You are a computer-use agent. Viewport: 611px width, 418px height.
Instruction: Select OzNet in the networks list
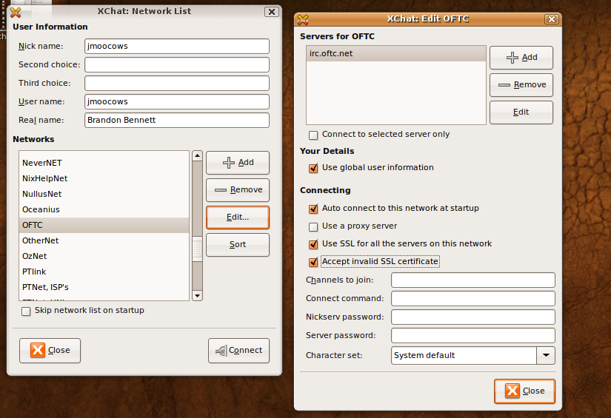pos(104,256)
